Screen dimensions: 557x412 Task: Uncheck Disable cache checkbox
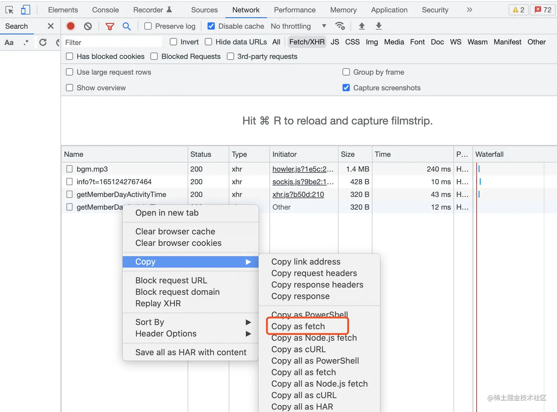(x=211, y=26)
